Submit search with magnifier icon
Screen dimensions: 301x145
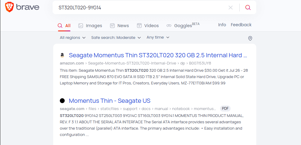(x=248, y=8)
